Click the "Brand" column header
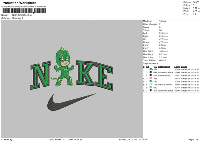Viewport: 201px width, 142px height. pos(184,67)
